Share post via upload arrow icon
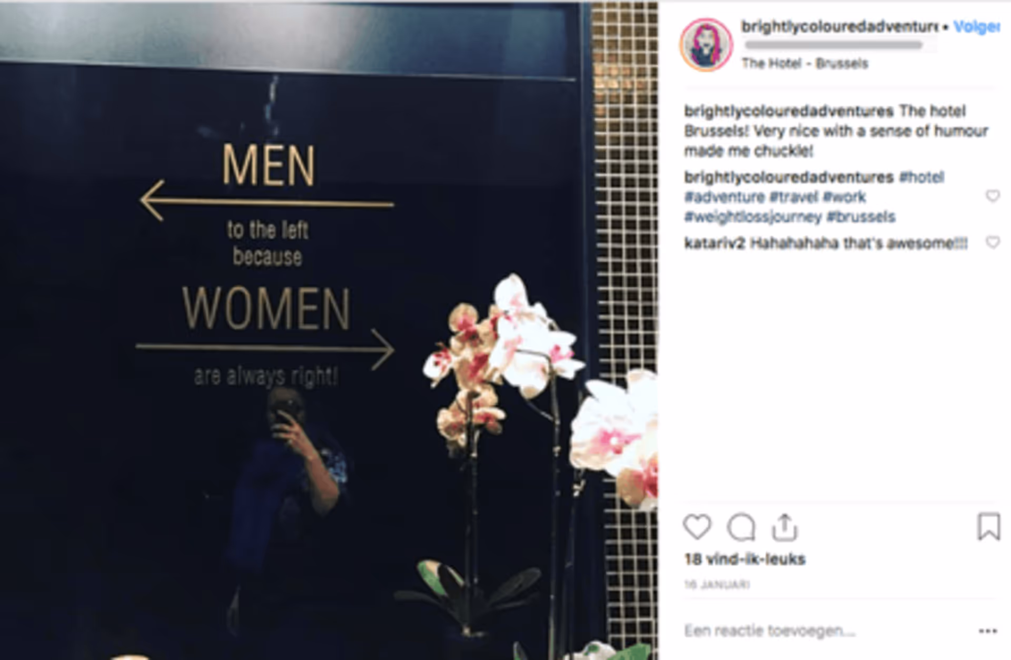Screen dimensions: 1011x660 [785, 527]
